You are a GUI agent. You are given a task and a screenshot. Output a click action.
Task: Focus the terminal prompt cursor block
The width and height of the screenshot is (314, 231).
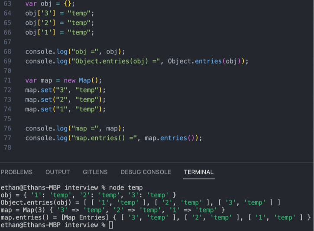(x=111, y=225)
